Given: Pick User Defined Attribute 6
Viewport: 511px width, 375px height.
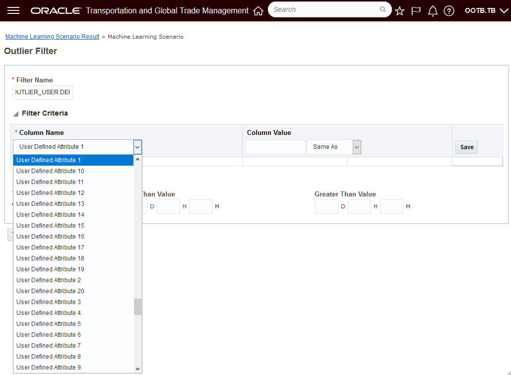Looking at the screenshot, I should click(73, 335).
